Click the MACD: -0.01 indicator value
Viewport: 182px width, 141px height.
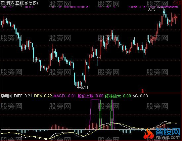point(65,96)
